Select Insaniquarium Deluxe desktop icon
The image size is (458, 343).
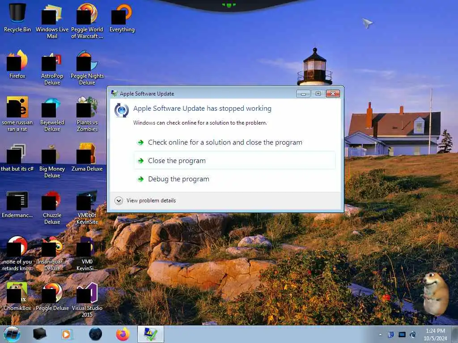click(x=52, y=254)
